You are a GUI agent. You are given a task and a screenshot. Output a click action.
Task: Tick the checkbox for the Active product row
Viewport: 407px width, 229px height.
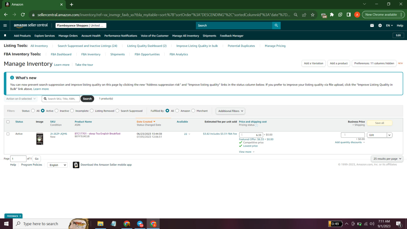click(x=8, y=134)
